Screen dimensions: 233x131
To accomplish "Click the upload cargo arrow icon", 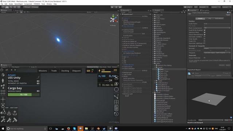I will [15, 113].
